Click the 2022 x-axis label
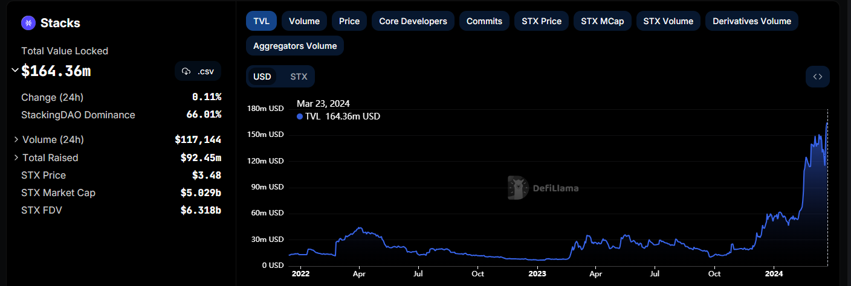Viewport: 851px width, 286px height. pyautogui.click(x=300, y=273)
